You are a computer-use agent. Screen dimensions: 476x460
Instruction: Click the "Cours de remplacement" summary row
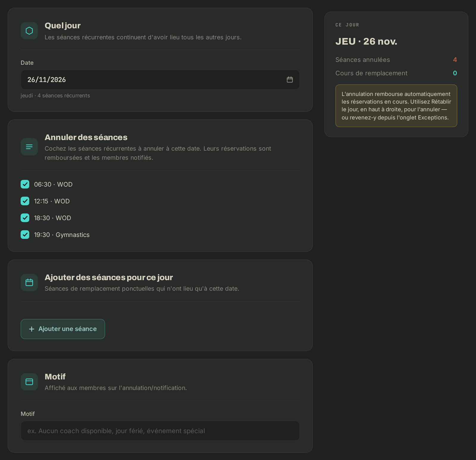396,73
